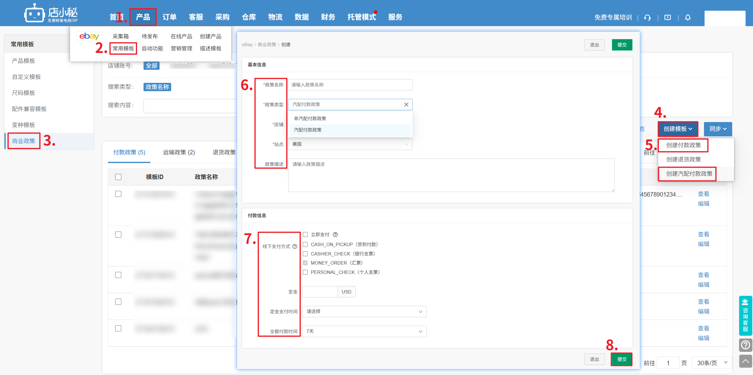This screenshot has height=375, width=753.
Task: Open 订单 in top navigation
Action: [x=169, y=17]
